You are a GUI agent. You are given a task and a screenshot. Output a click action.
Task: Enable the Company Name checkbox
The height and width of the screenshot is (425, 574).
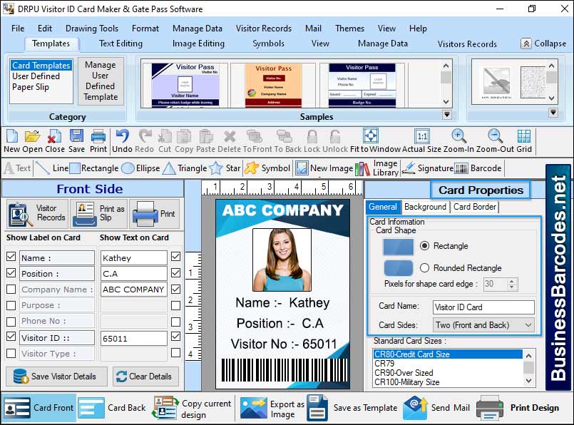coord(11,289)
